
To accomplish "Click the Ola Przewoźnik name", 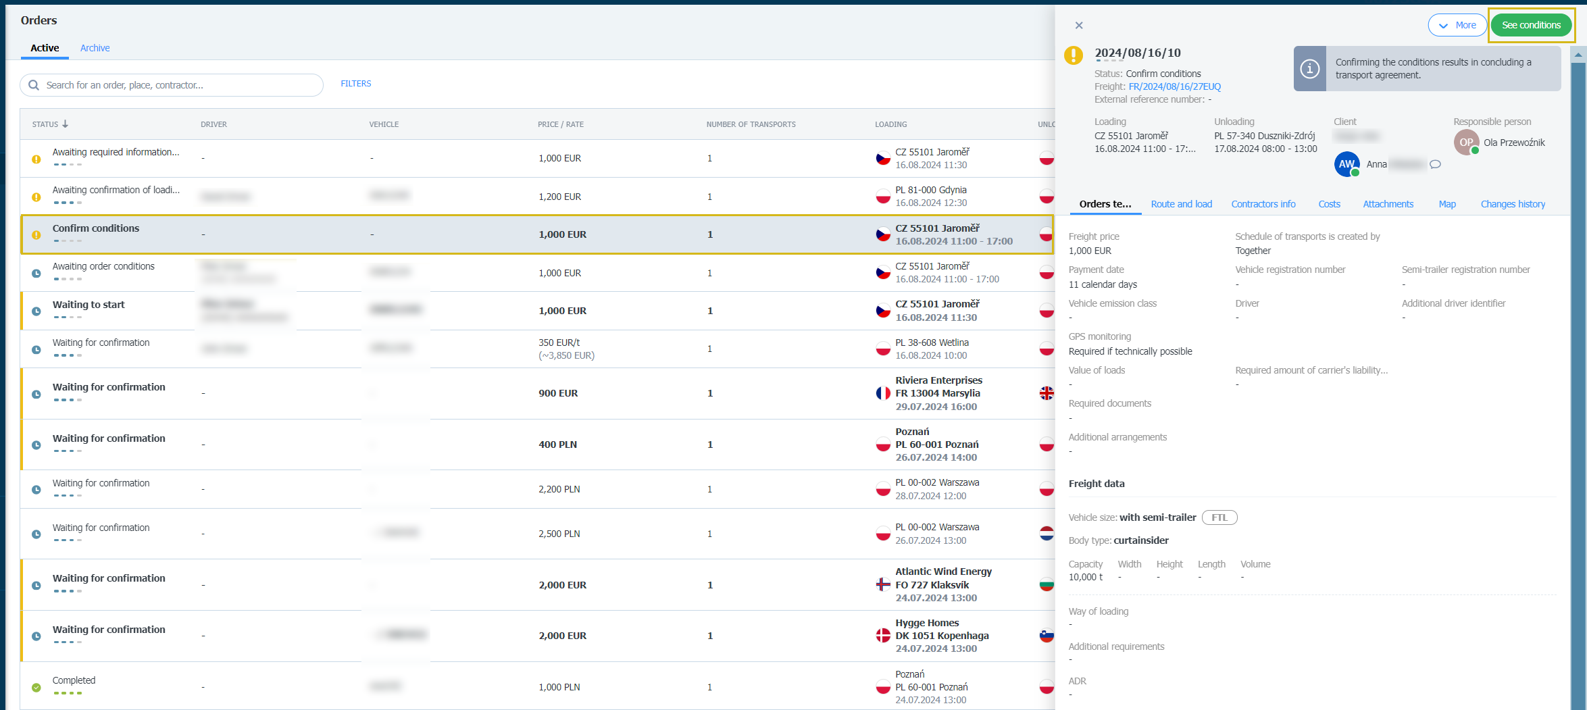I will click(x=1514, y=143).
